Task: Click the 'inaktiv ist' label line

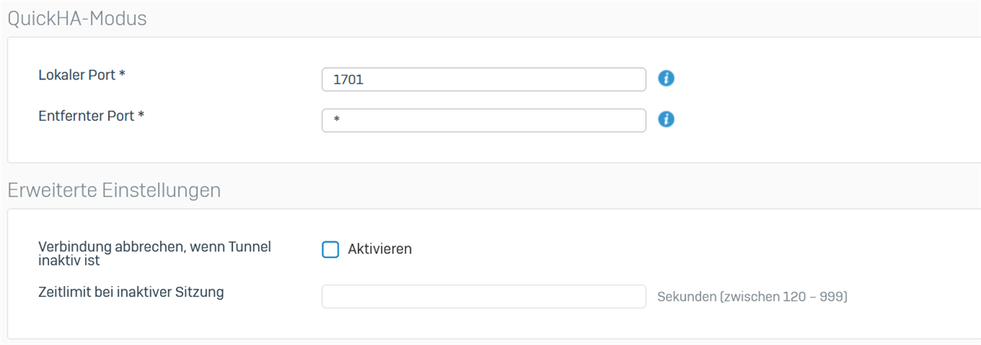Action: point(69,260)
